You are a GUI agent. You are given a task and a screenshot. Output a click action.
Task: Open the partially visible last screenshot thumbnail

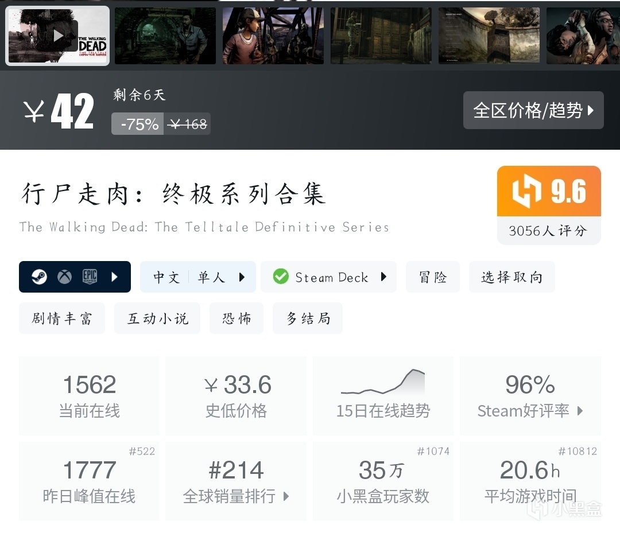tap(583, 36)
